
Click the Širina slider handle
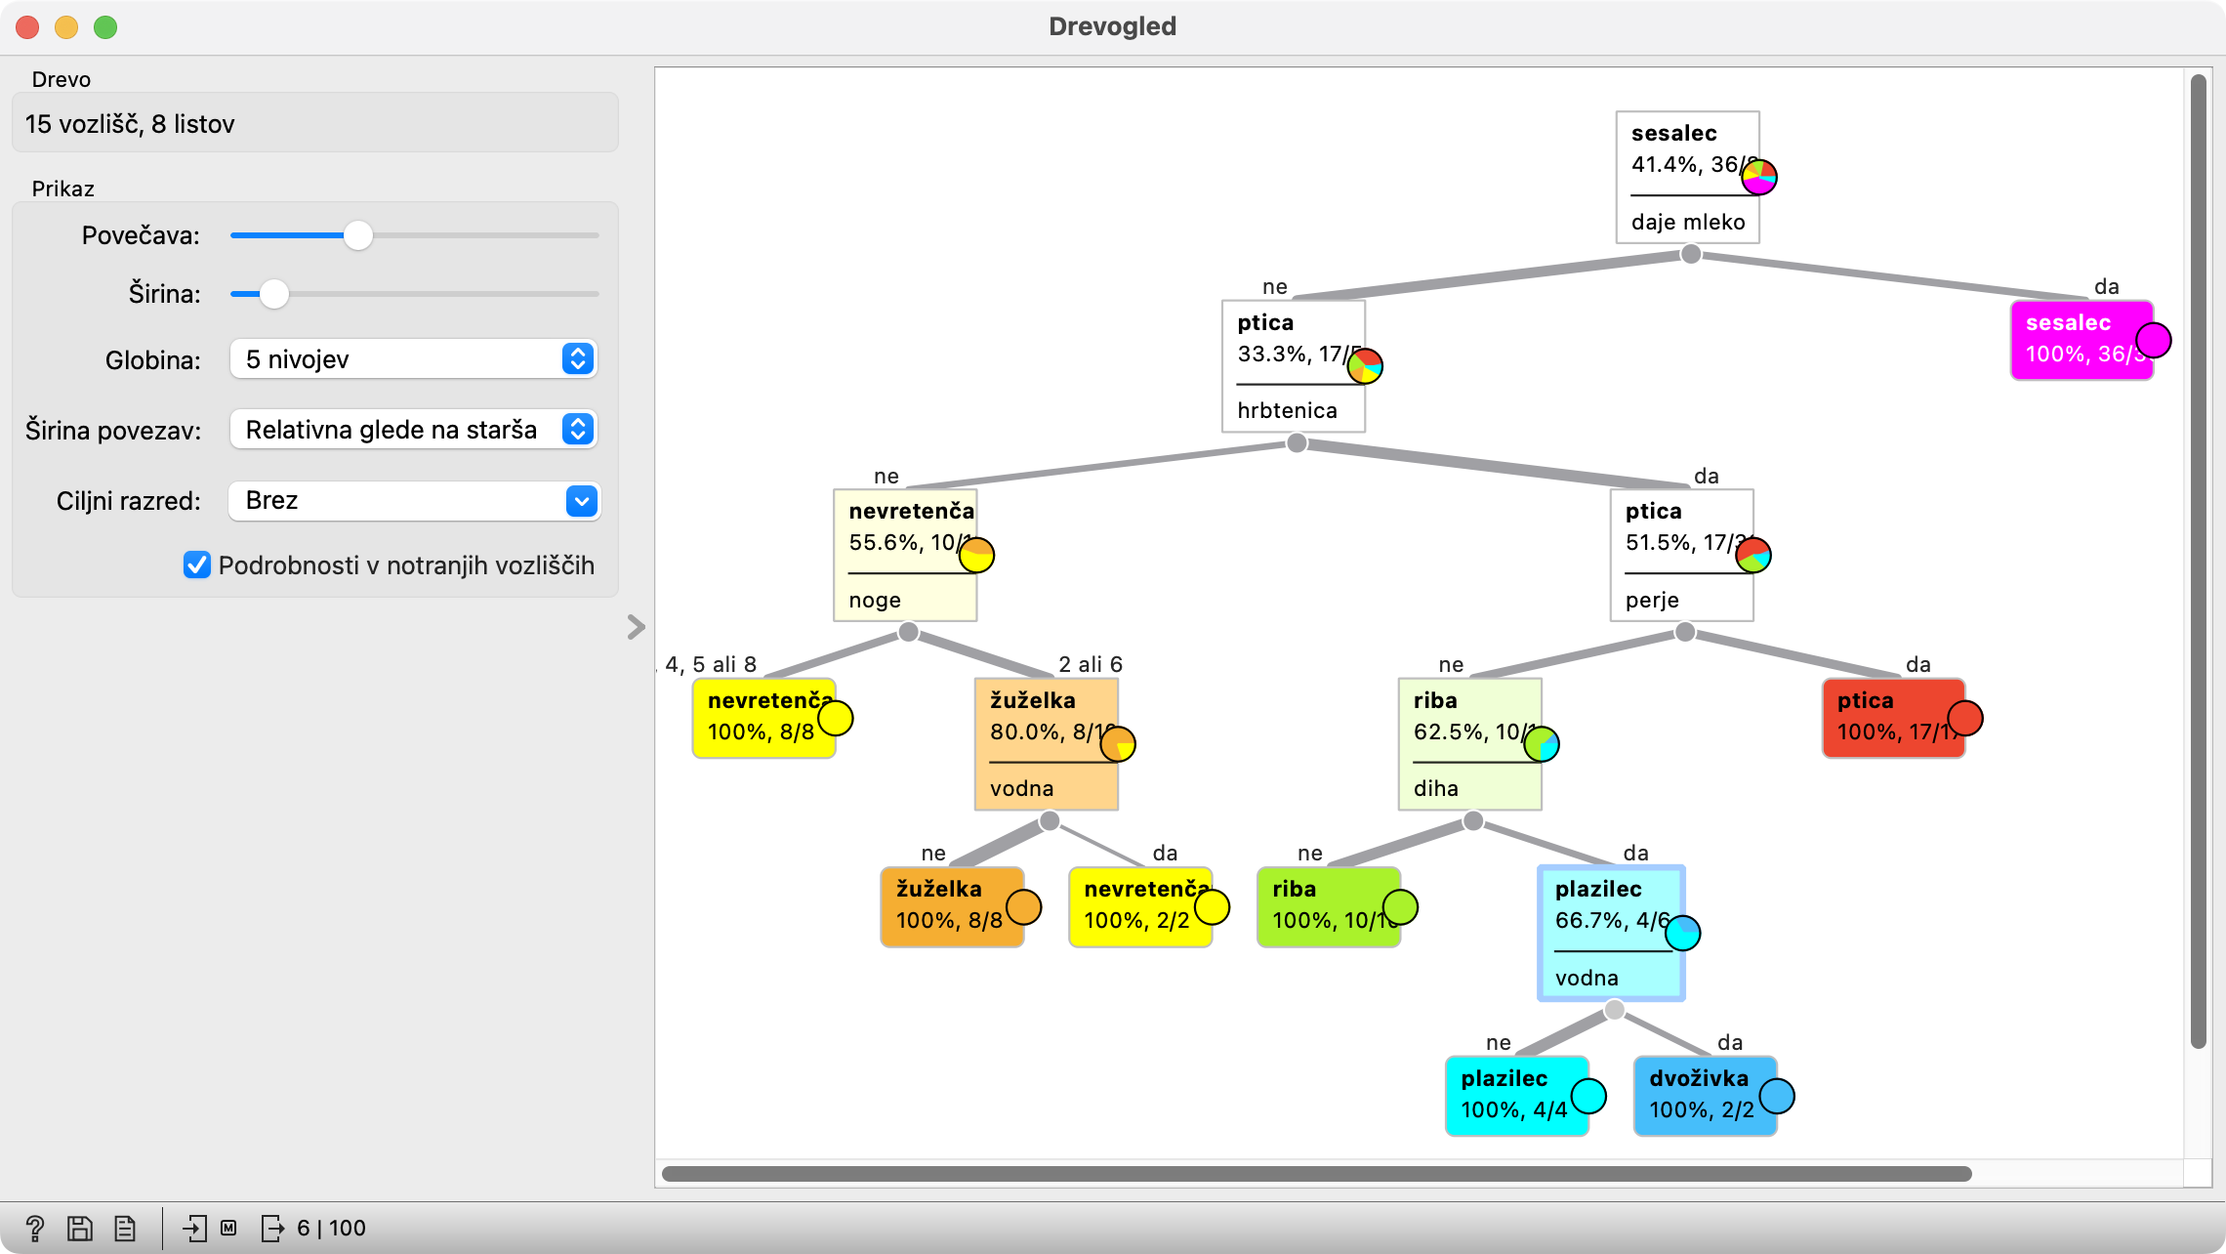tap(274, 294)
